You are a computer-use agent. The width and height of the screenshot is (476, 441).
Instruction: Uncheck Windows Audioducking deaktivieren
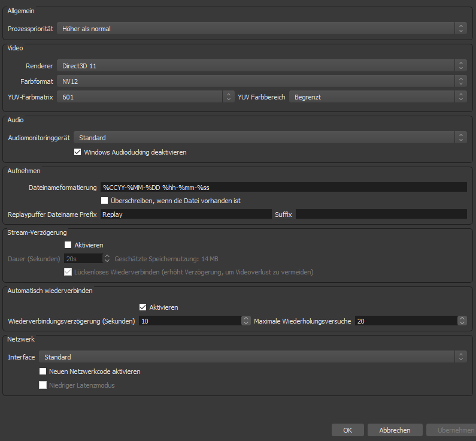tap(77, 152)
